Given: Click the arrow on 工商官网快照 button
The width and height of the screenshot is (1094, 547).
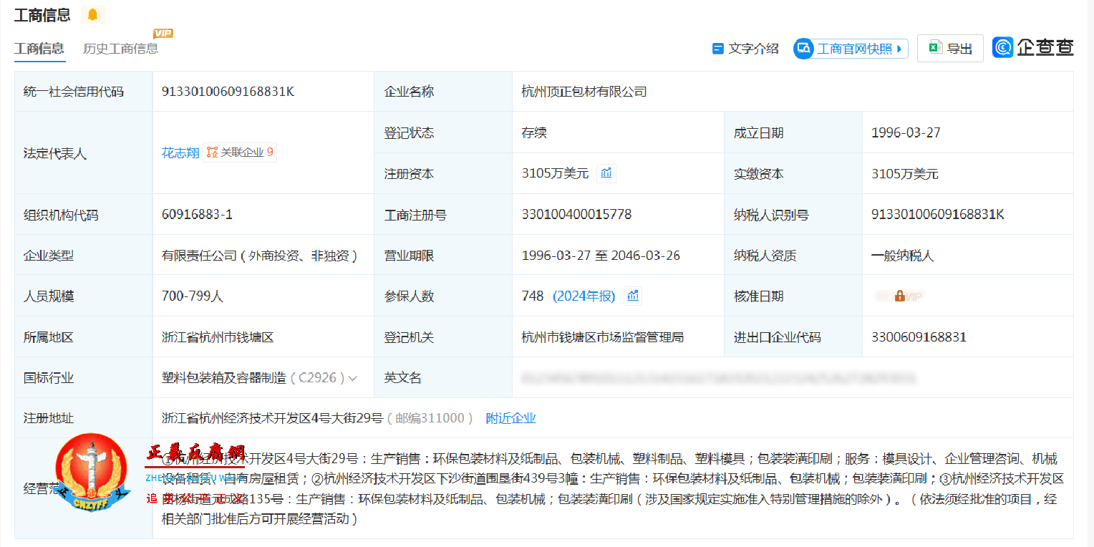Looking at the screenshot, I should [x=900, y=48].
